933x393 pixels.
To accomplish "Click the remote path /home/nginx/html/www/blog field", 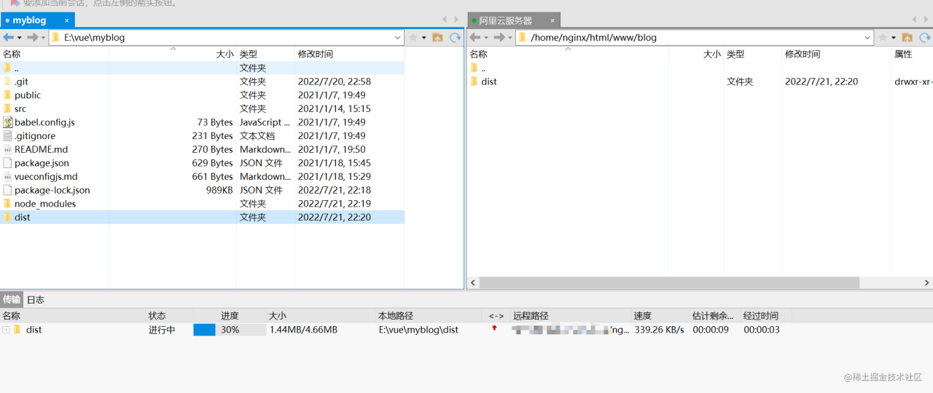I will (x=694, y=37).
